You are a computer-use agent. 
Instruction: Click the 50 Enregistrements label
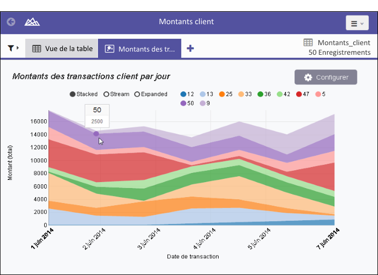point(339,52)
